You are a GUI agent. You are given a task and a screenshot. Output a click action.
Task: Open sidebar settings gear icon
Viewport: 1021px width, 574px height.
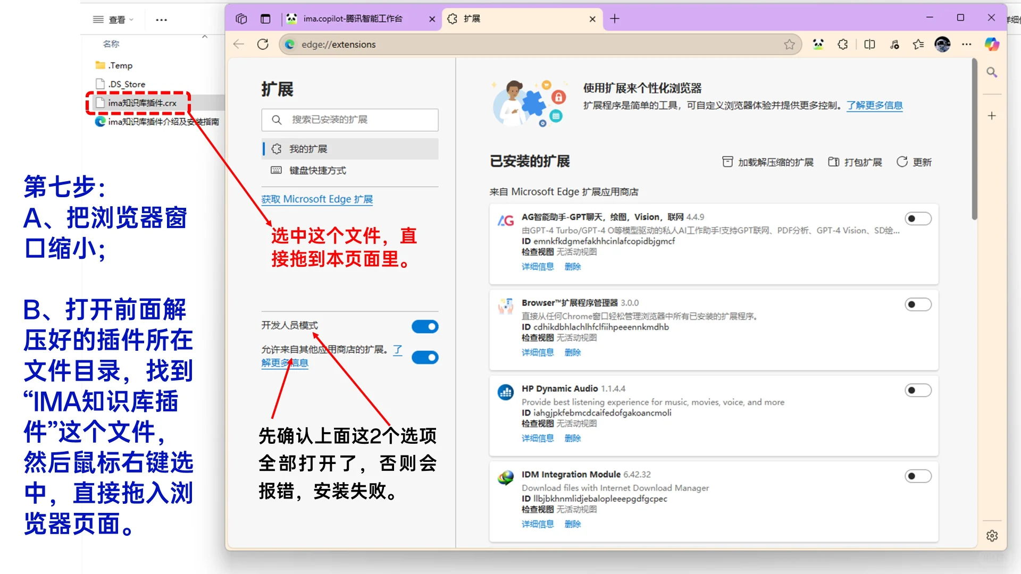tap(992, 536)
